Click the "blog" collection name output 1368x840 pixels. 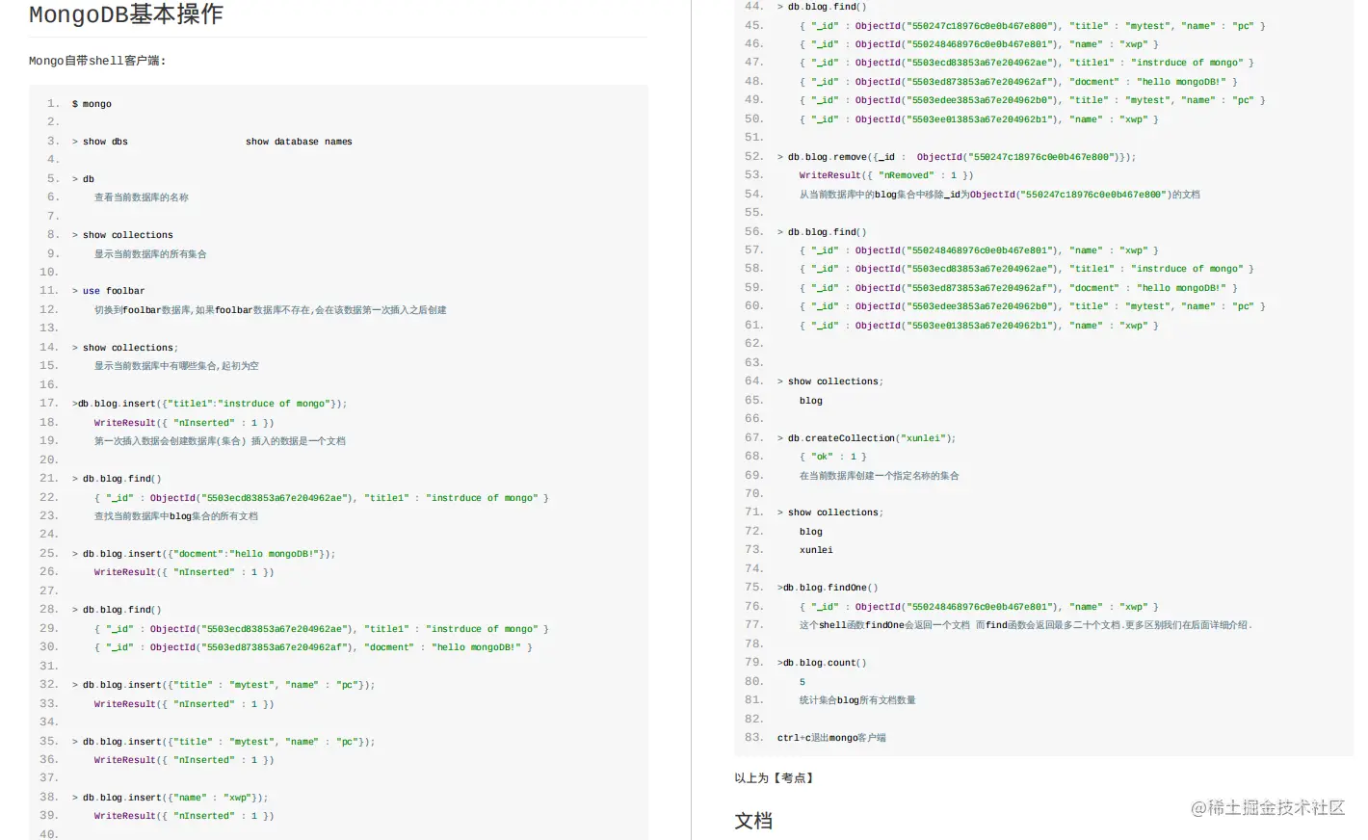[810, 400]
